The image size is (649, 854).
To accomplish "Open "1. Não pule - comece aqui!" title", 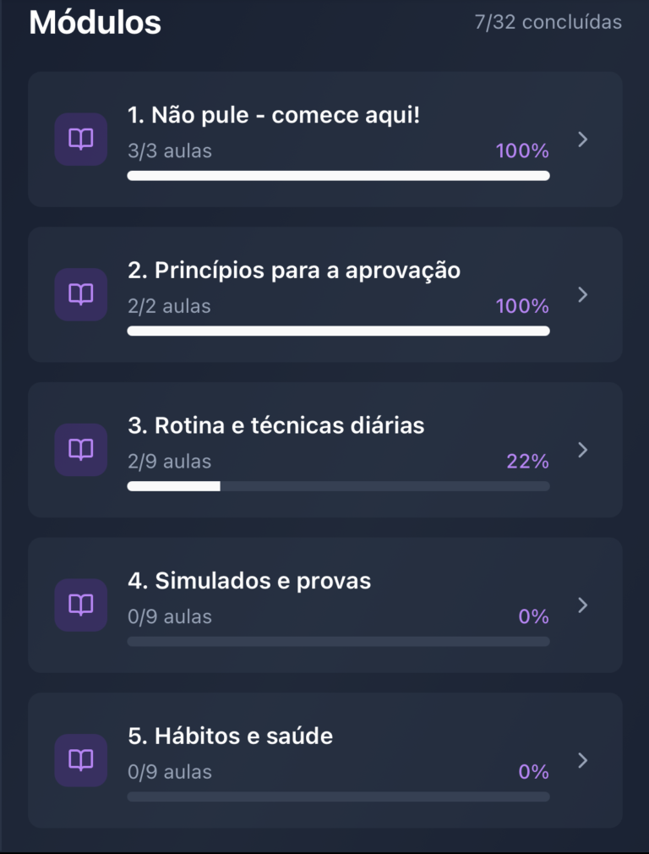I will pos(274,115).
